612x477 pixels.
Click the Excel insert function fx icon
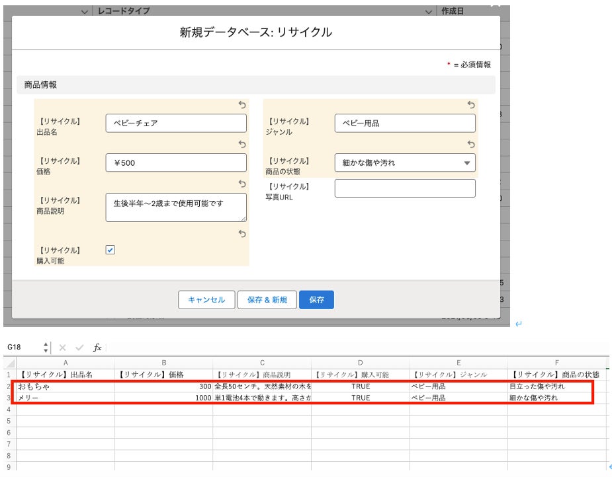point(97,348)
